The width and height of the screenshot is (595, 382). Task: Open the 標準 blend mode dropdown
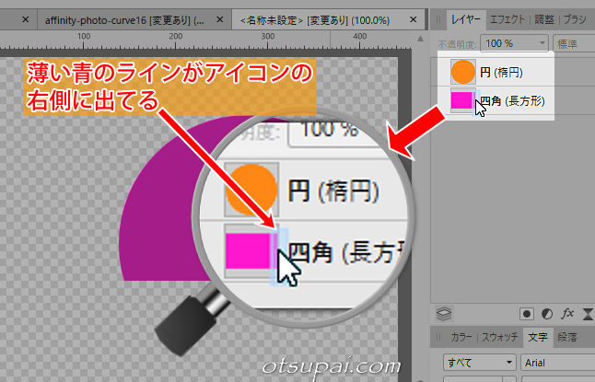pyautogui.click(x=573, y=43)
